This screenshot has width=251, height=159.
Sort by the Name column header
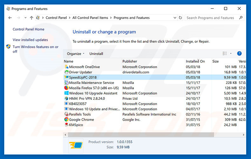pos(69,61)
